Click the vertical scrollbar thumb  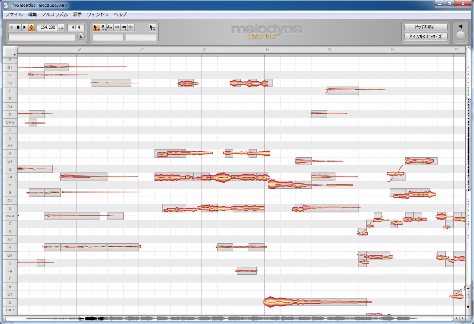(468, 145)
